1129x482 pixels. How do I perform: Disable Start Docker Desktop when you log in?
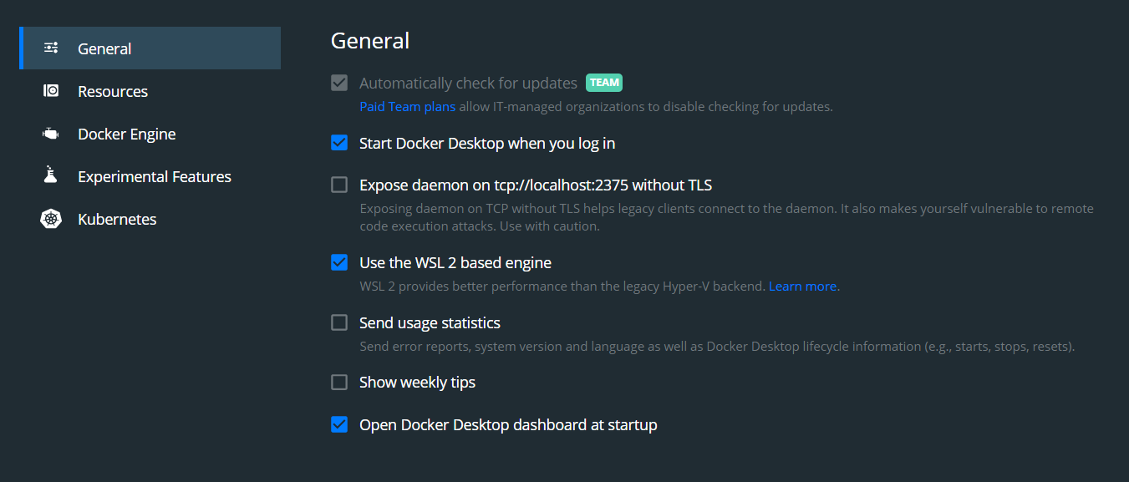click(339, 142)
